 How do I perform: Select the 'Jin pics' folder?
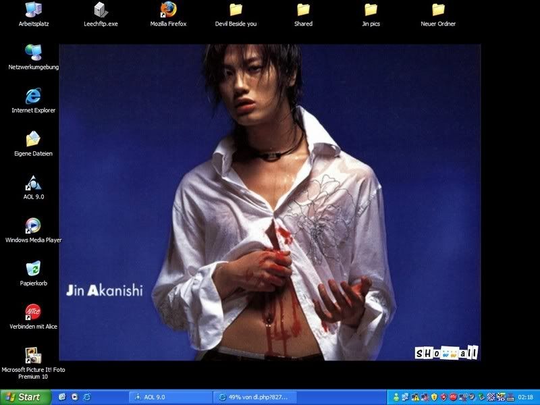pos(371,14)
